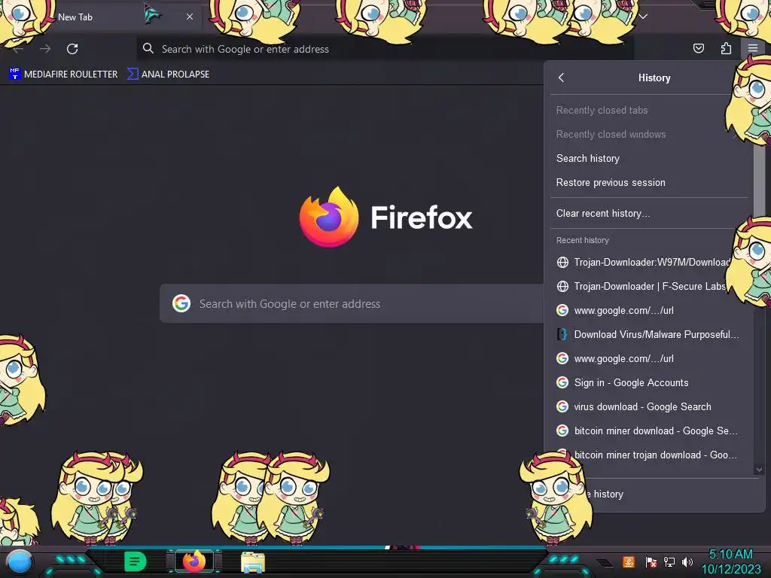Click the taskbar clock showing 5:10 AM
The width and height of the screenshot is (771, 578).
730,561
